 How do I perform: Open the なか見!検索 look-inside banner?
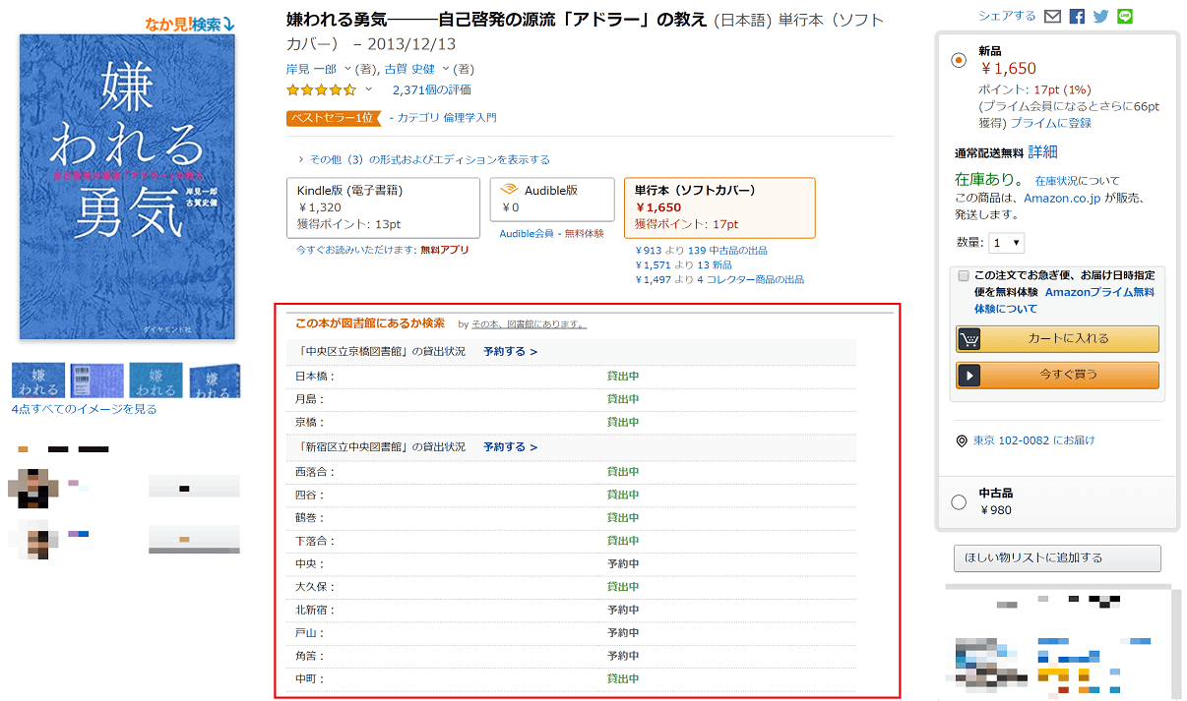click(x=190, y=25)
